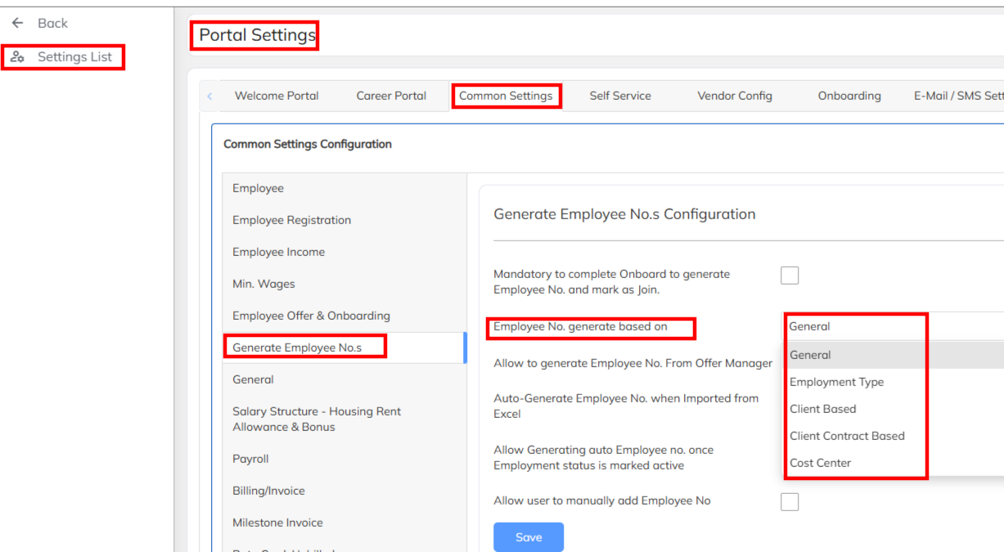Go to Self Service tab
The width and height of the screenshot is (1004, 552).
620,96
